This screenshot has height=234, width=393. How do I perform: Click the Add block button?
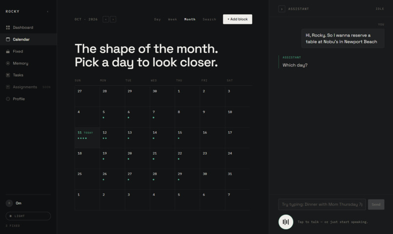coord(237,19)
